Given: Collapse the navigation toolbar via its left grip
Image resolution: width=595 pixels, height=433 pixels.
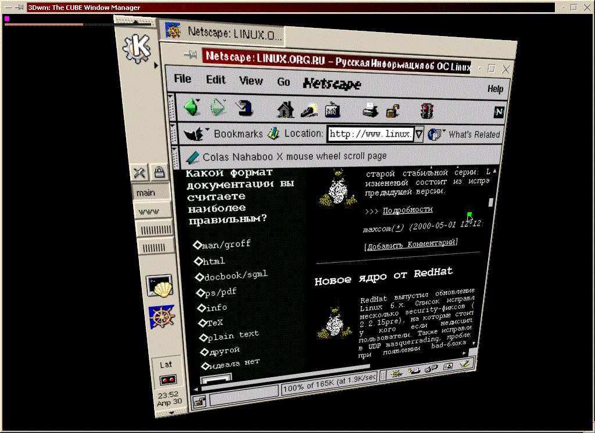Looking at the screenshot, I should pyautogui.click(x=171, y=106).
